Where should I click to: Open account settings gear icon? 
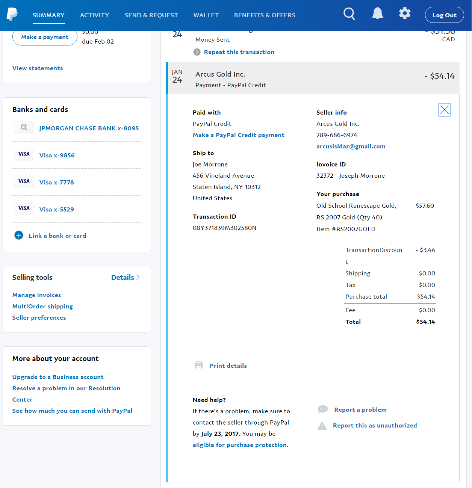point(405,14)
